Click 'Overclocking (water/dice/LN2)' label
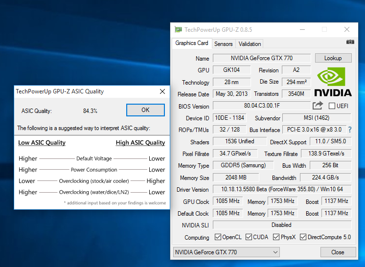Viewport: 365px width, 267px height. pyautogui.click(x=94, y=192)
